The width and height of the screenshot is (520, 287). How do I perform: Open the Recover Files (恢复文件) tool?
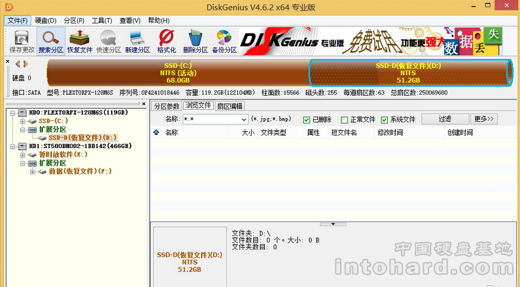80,41
